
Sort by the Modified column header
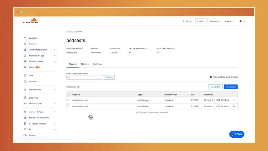pos(209,94)
